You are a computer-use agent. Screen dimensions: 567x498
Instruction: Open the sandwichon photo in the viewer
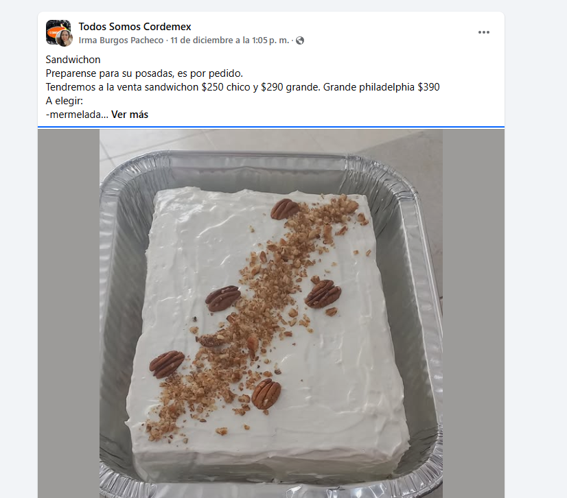271,313
